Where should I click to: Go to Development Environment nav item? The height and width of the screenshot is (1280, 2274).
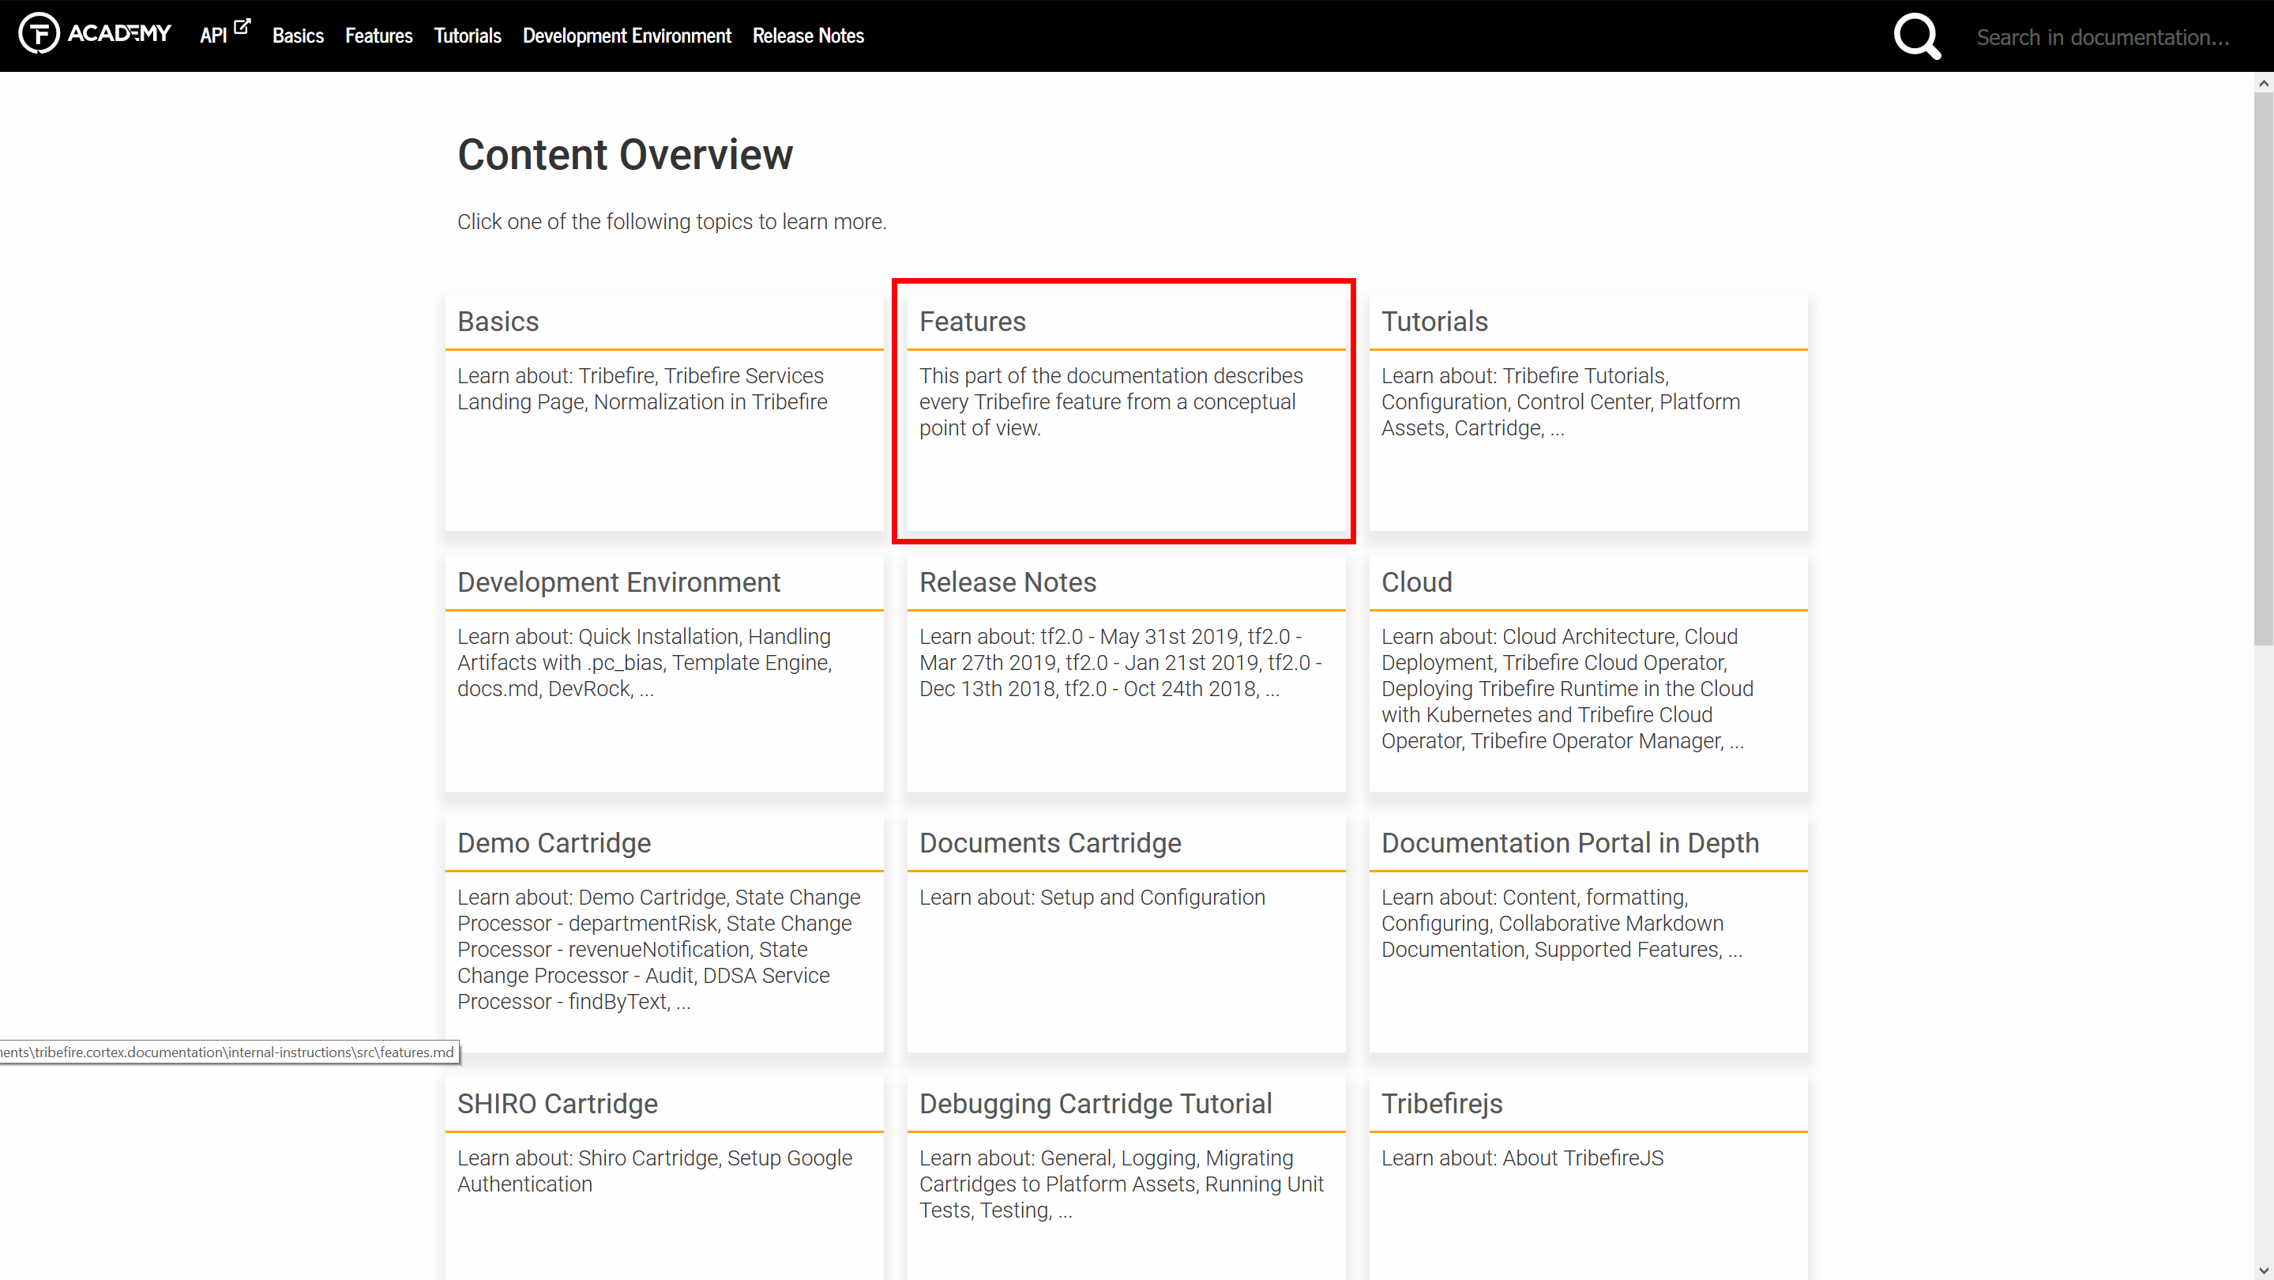click(627, 36)
